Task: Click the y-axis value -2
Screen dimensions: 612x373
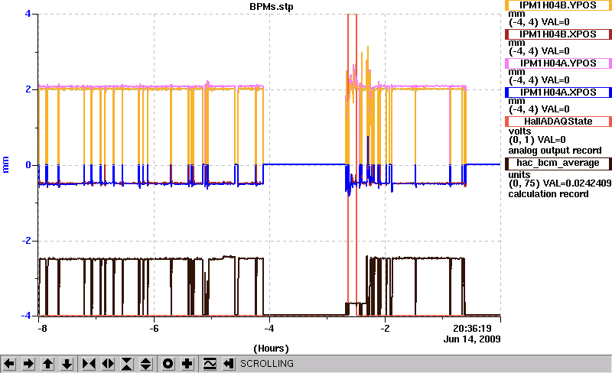Action: coord(26,241)
